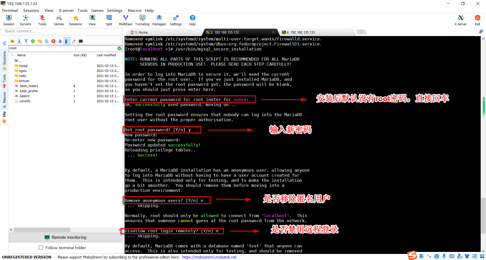Open MultiExec mode icon
Viewport: 486px width, 260px height.
point(126,20)
